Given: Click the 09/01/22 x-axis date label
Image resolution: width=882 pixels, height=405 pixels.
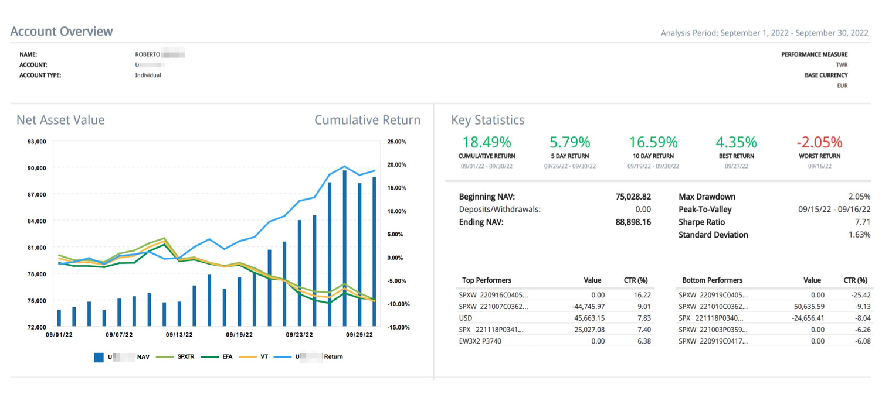Looking at the screenshot, I should 59,335.
